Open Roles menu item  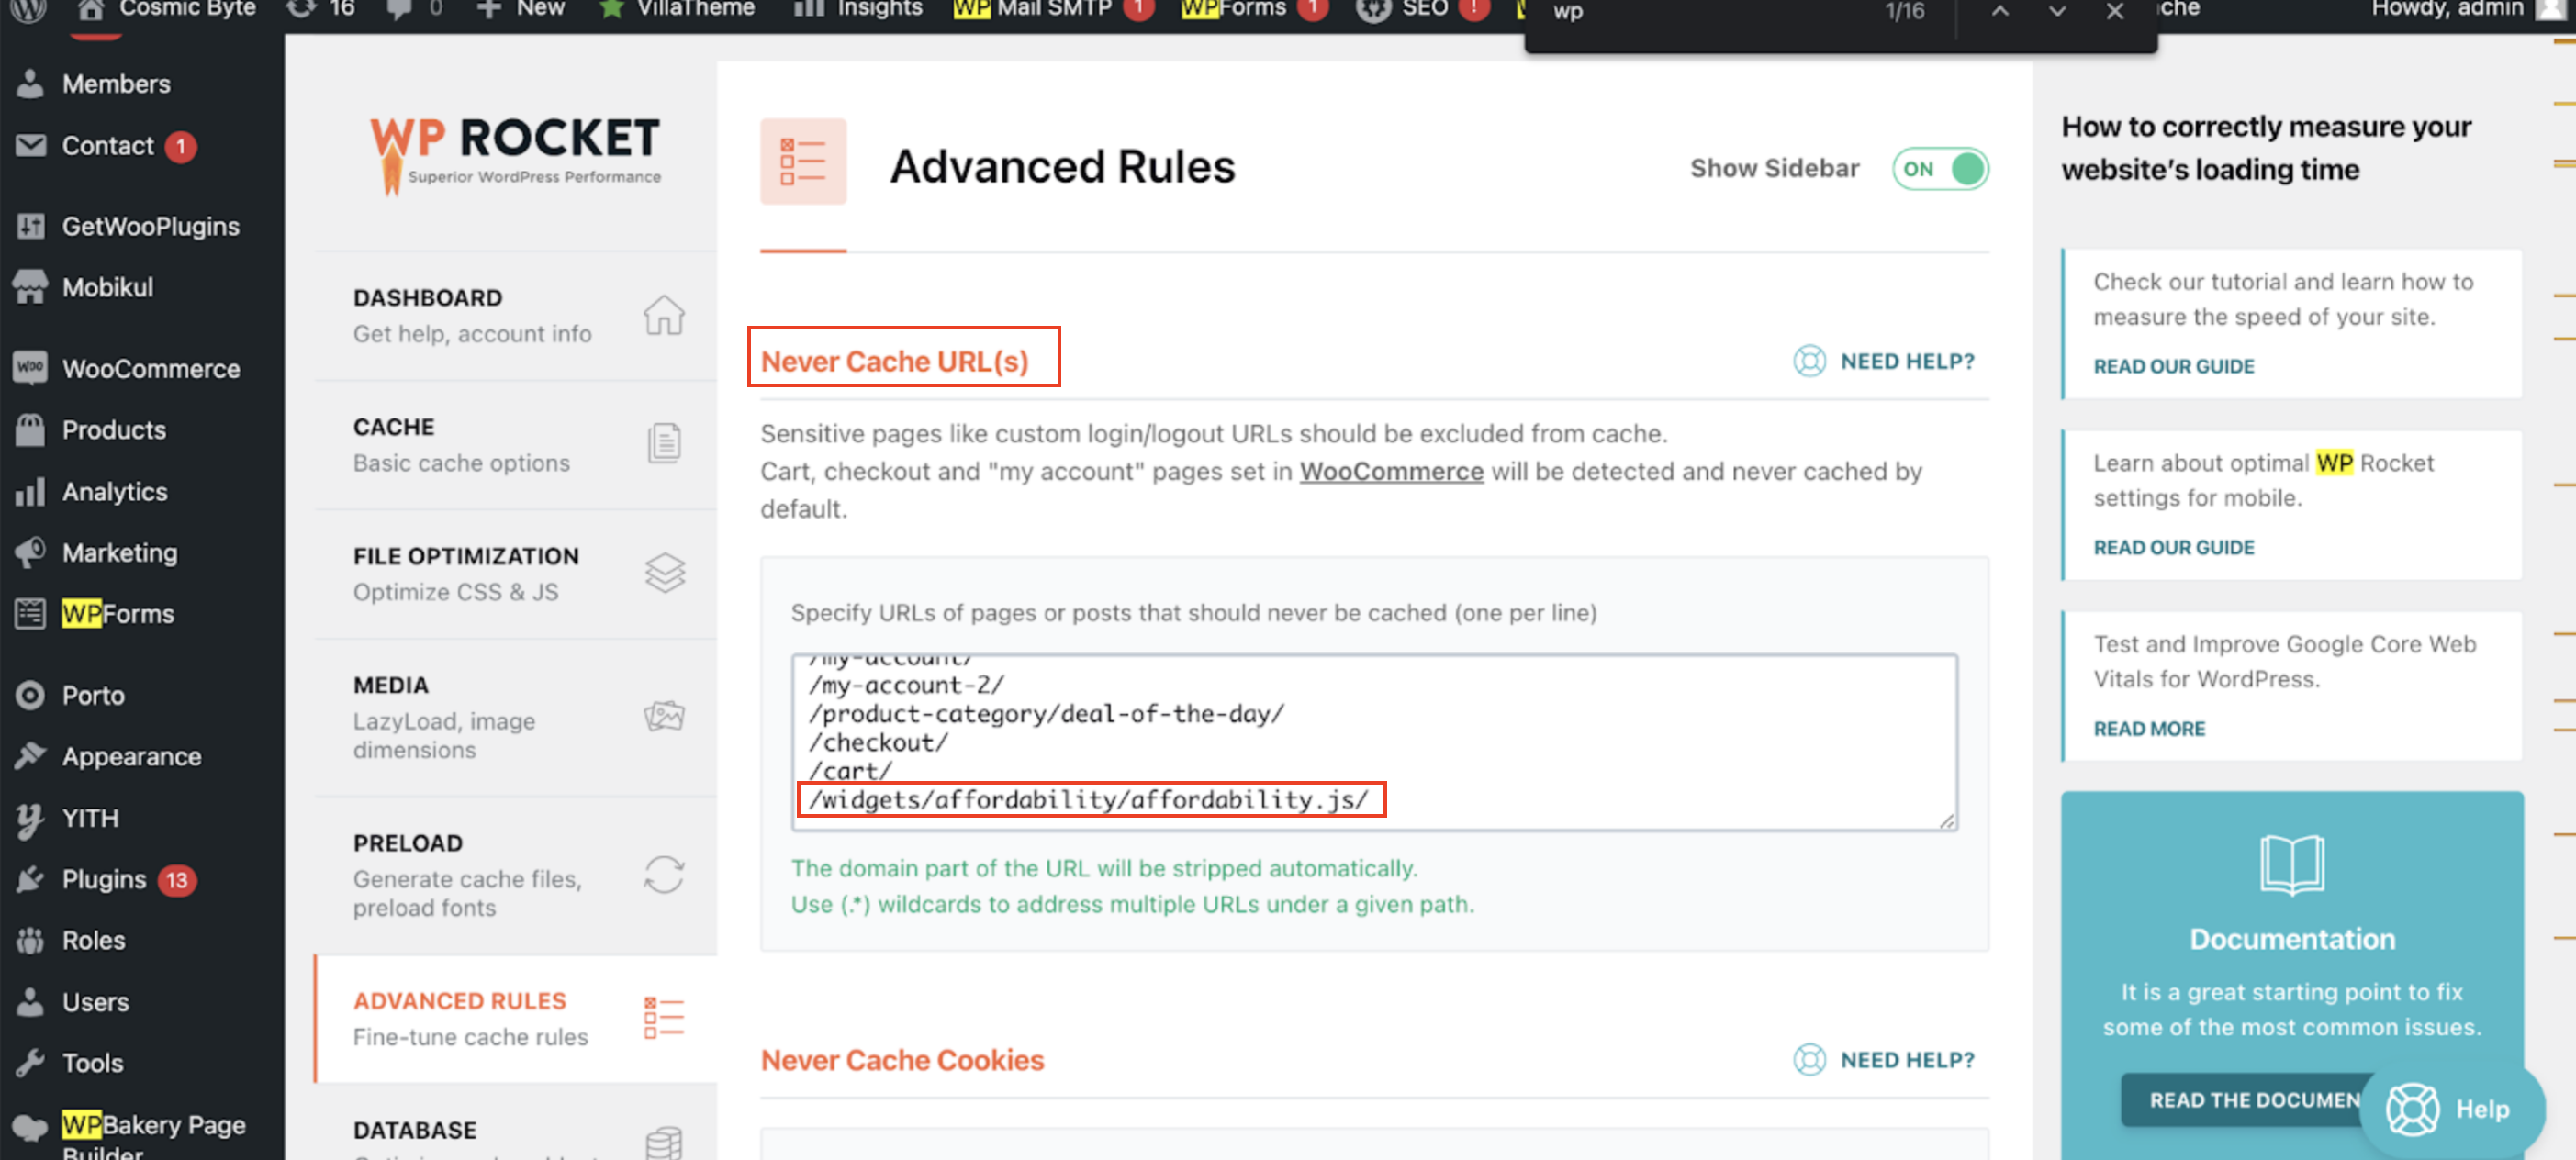pyautogui.click(x=93, y=940)
